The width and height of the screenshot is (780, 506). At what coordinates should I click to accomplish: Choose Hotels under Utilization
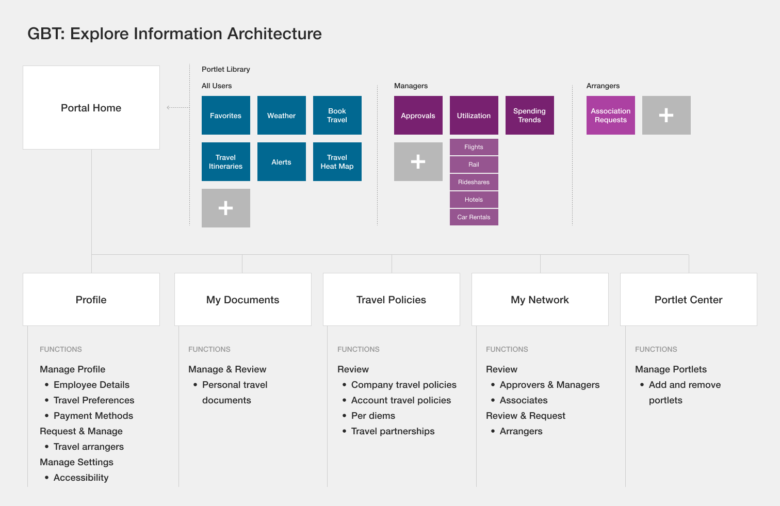tap(474, 200)
